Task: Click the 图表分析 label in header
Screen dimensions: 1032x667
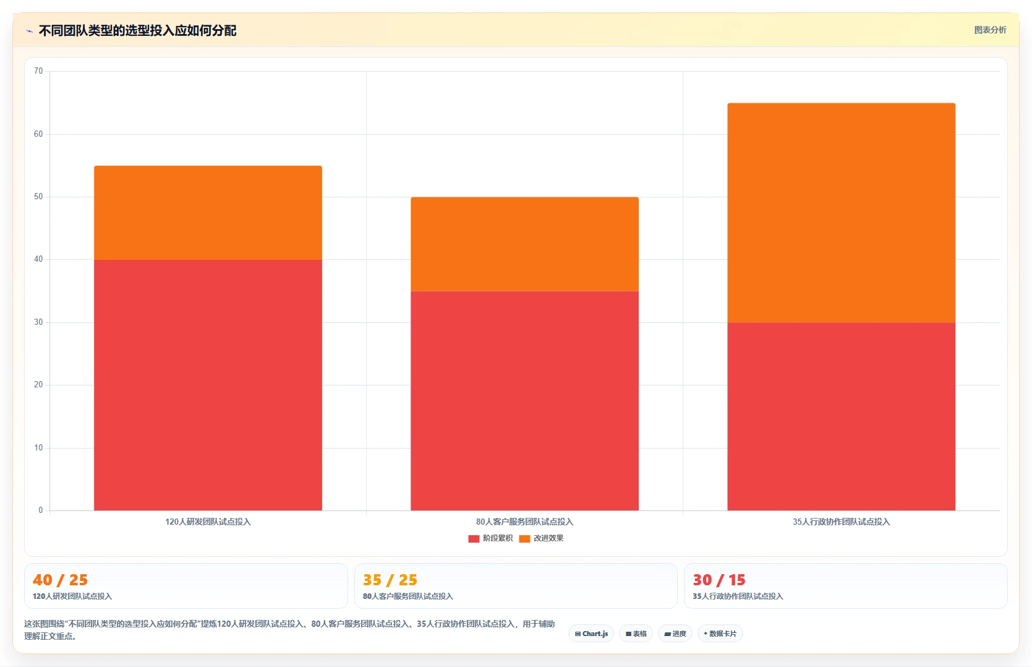Action: tap(990, 30)
